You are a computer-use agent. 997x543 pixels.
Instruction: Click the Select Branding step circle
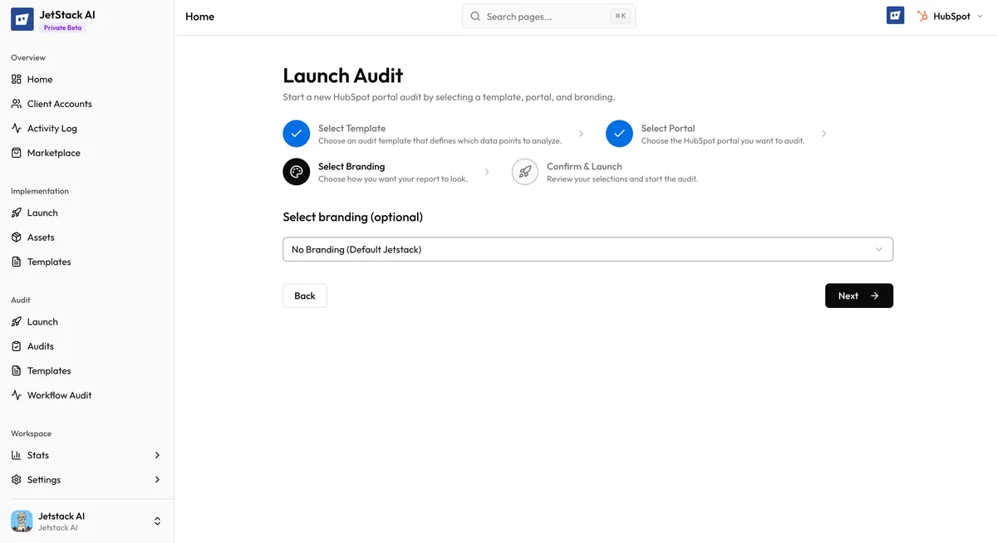[x=296, y=171]
